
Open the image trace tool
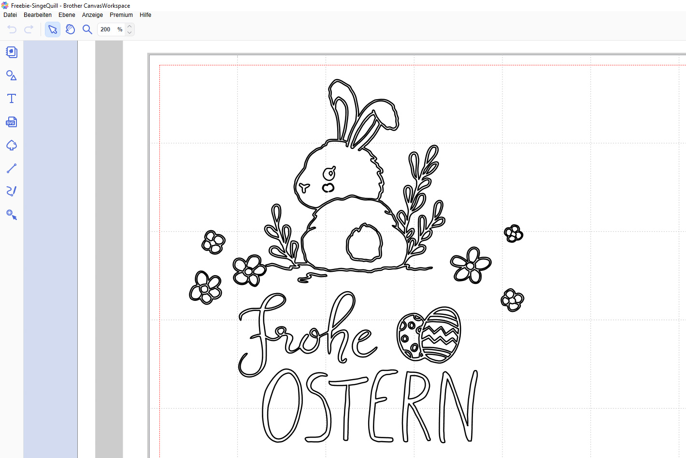(x=12, y=145)
